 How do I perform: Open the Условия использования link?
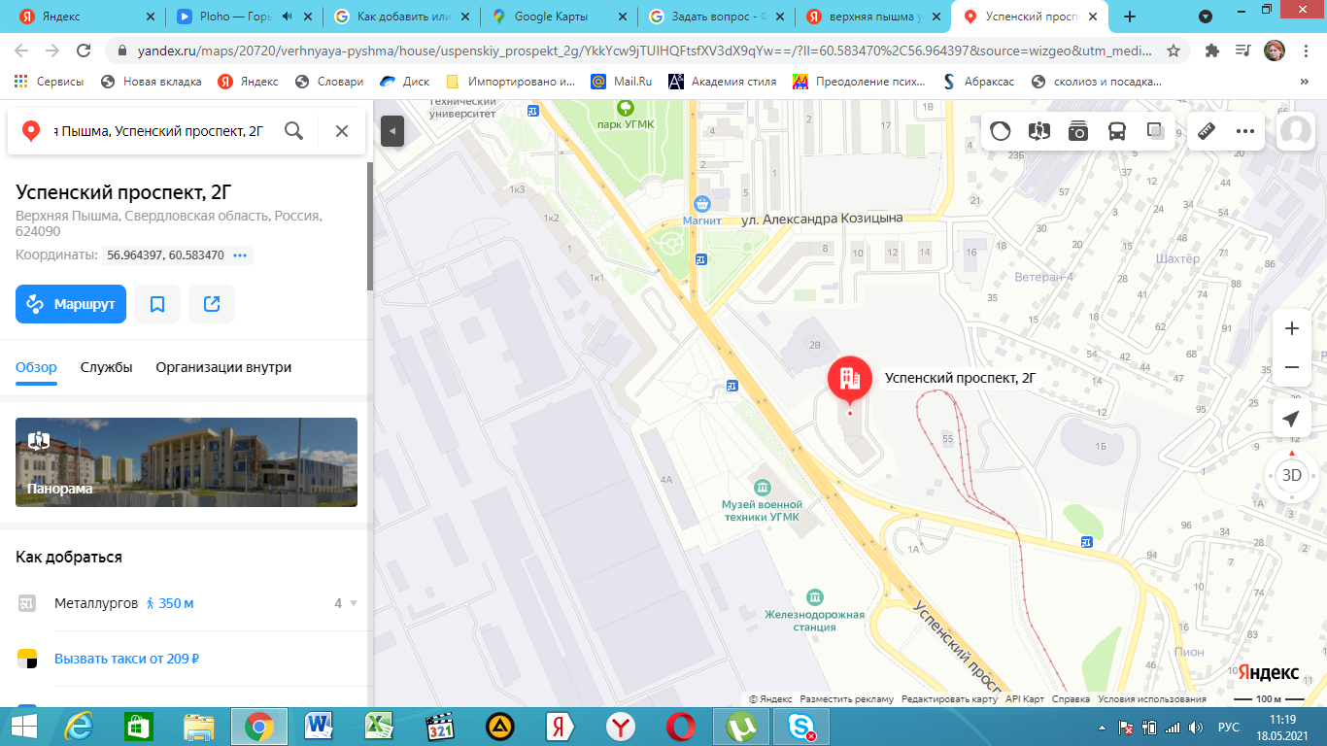coord(1152,699)
